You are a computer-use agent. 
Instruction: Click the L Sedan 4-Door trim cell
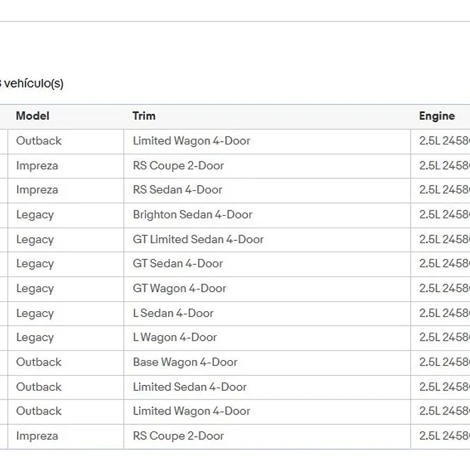tap(267, 314)
